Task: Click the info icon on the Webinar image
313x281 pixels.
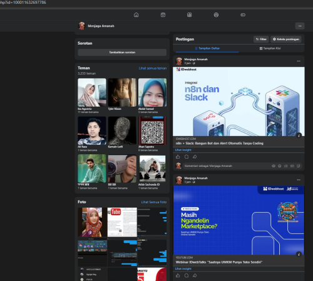Action: (299, 254)
